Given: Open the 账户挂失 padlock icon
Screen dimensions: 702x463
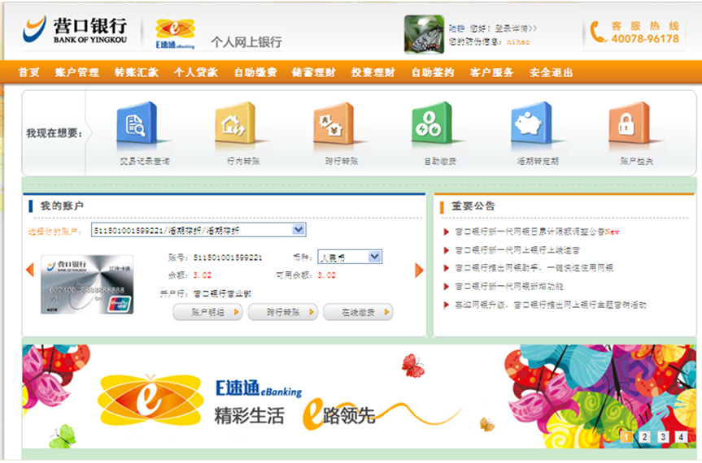Looking at the screenshot, I should (x=629, y=125).
